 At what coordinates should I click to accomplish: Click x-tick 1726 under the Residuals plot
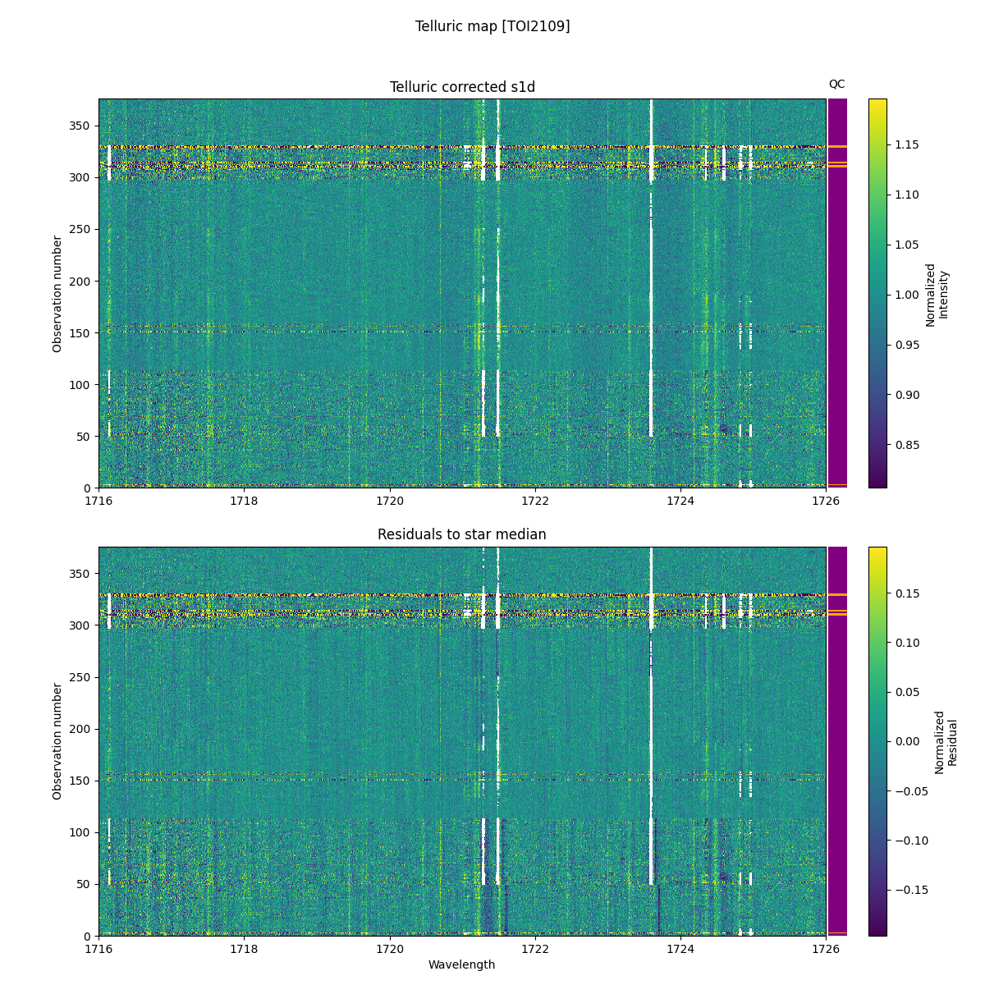pos(826,948)
